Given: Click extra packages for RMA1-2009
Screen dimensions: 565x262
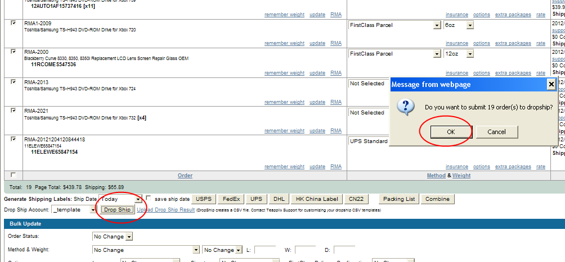Looking at the screenshot, I should click(513, 43).
